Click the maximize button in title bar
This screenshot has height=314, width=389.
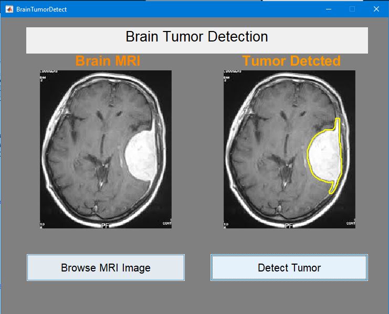(x=352, y=9)
